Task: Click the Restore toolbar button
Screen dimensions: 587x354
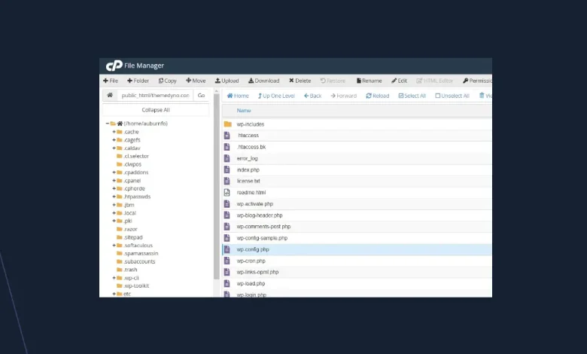Action: (x=333, y=81)
